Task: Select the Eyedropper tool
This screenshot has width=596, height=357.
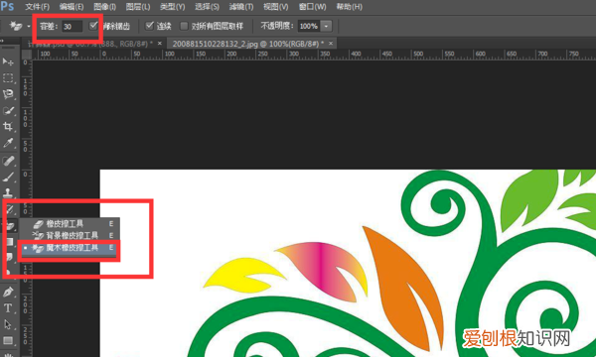Action: click(8, 143)
